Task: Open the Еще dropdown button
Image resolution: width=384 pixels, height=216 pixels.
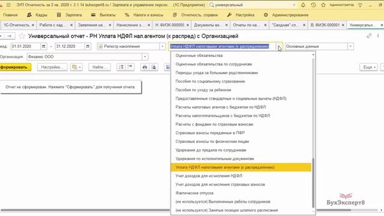Action: 368,67
